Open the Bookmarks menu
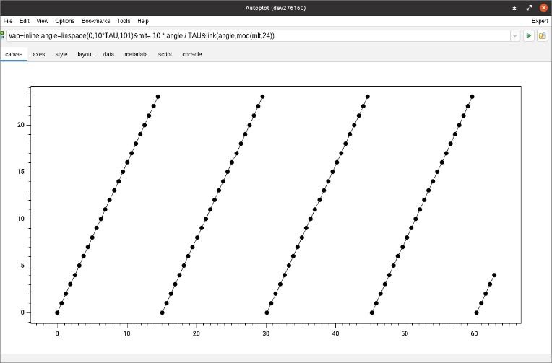552x363 pixels. point(96,21)
